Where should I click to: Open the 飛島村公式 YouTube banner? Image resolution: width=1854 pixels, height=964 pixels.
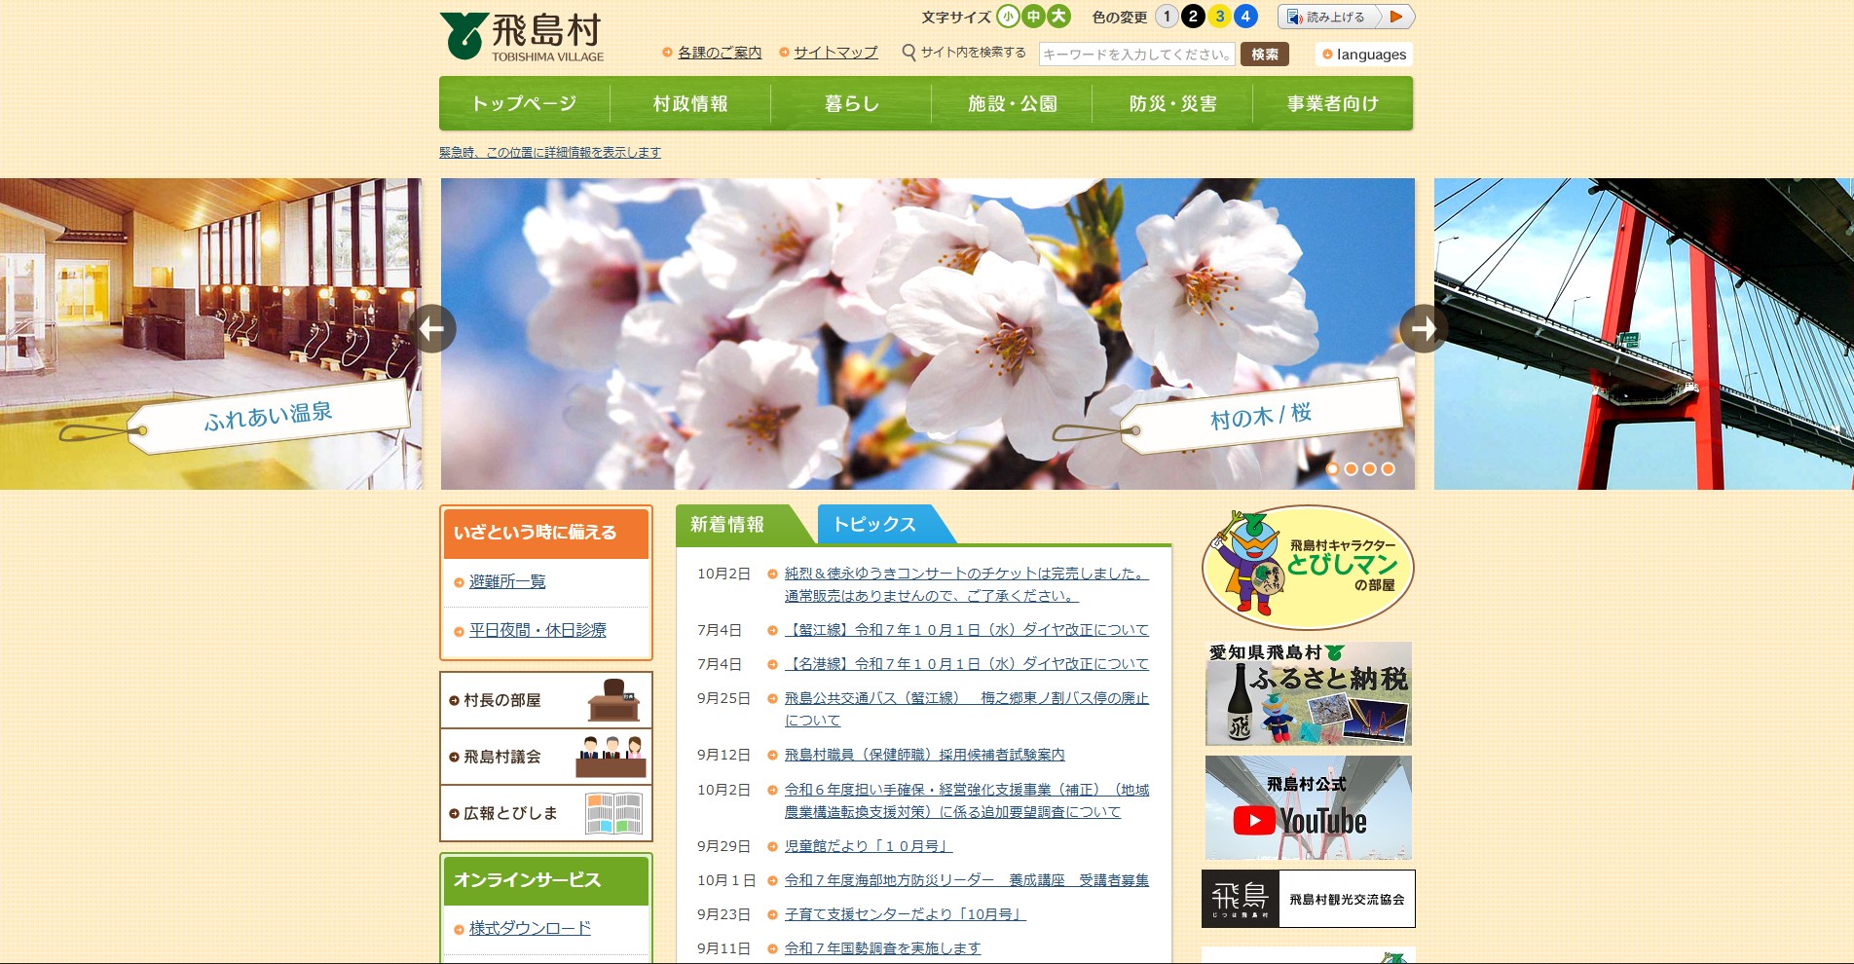[x=1309, y=807]
